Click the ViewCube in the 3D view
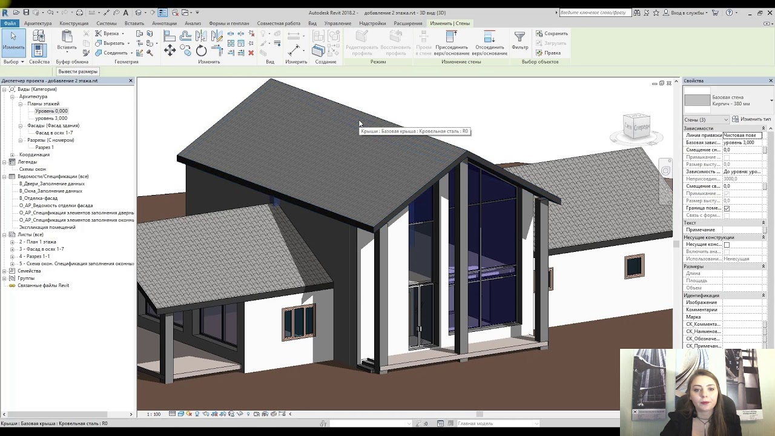The width and height of the screenshot is (775, 436). point(636,127)
